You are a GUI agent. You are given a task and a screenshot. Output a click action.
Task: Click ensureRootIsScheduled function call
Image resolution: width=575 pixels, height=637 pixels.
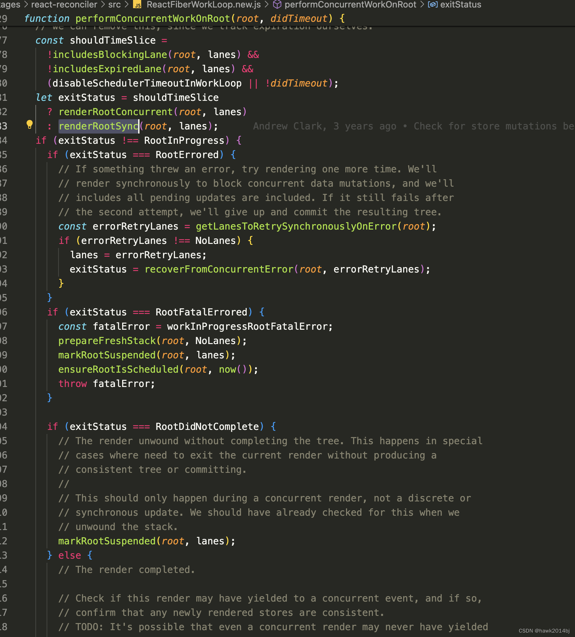coord(118,369)
